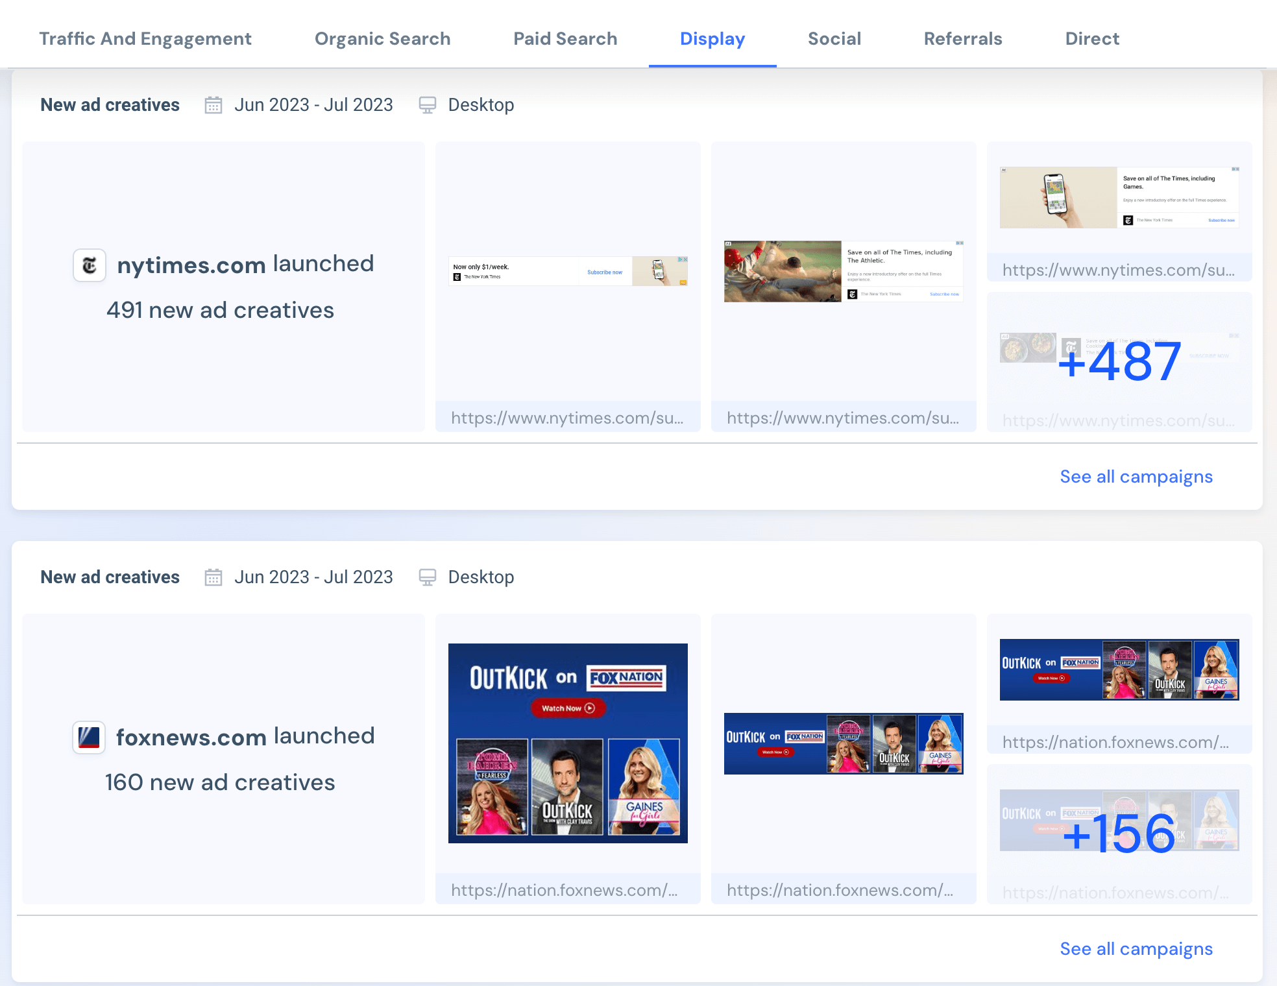The image size is (1277, 986).
Task: Switch to the Social tab
Action: coord(834,38)
